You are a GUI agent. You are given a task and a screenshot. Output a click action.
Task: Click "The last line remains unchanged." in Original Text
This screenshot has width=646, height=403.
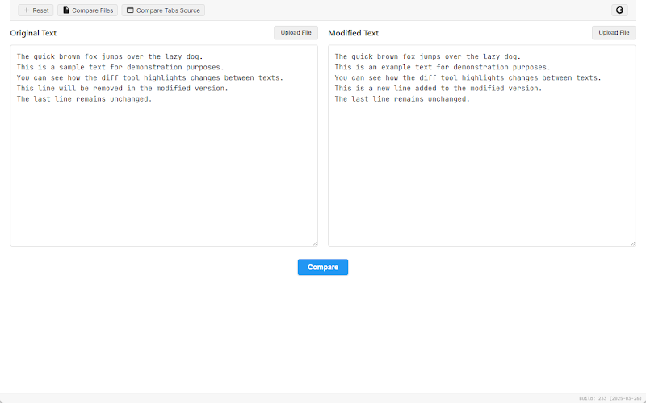click(85, 99)
